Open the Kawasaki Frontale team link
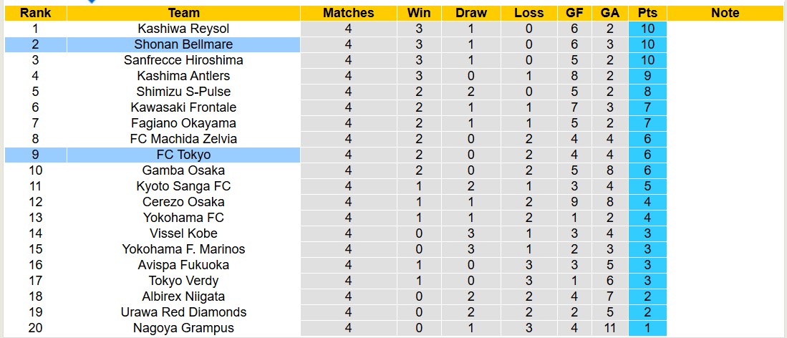The width and height of the screenshot is (787, 338). [183, 107]
